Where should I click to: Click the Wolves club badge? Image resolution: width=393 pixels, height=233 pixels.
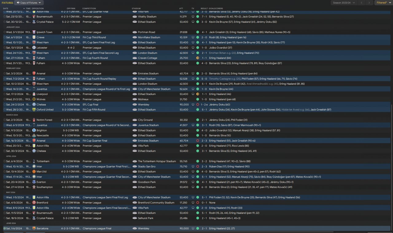coord(34,99)
